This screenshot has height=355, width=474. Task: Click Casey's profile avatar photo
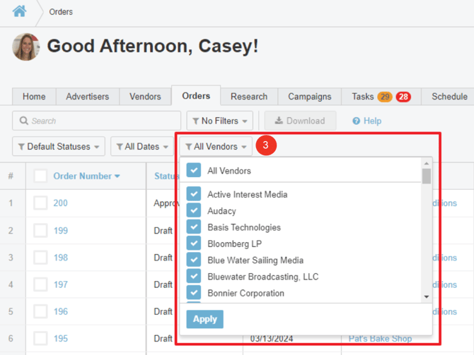25,47
